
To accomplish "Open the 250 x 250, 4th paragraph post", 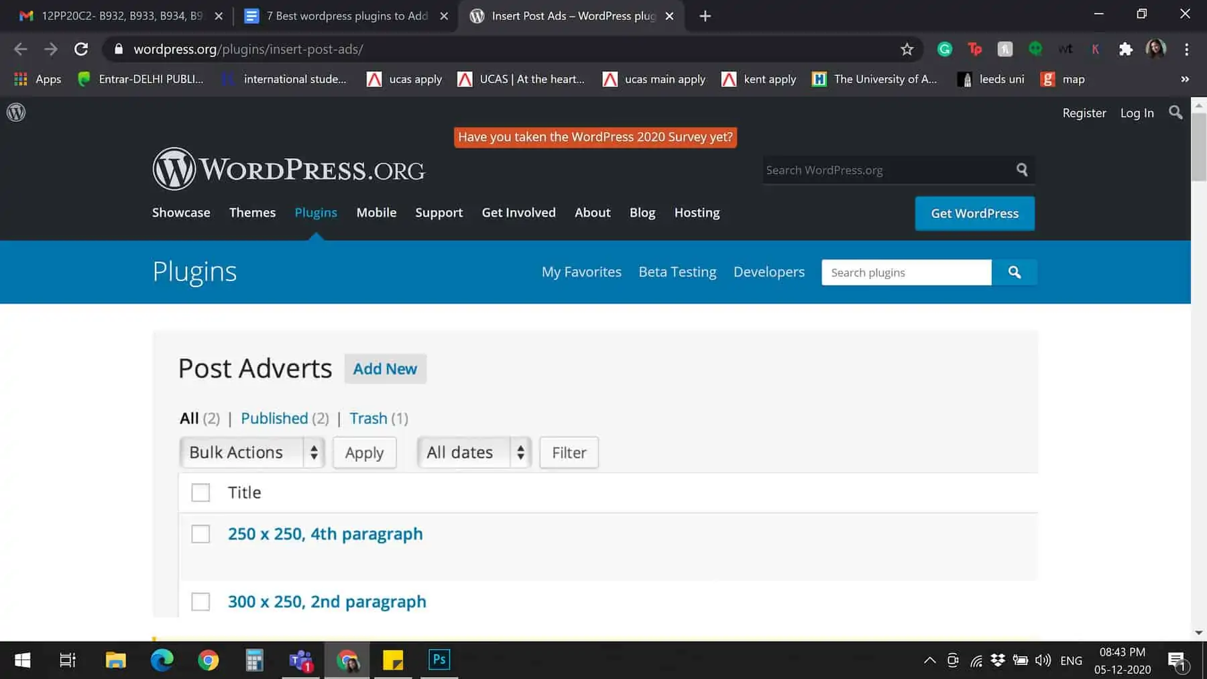I will click(325, 534).
